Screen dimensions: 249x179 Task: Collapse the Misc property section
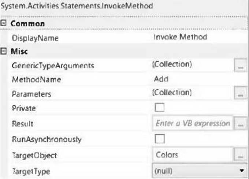click(x=4, y=51)
